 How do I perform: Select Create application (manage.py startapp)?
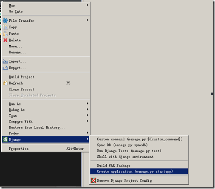[x=139, y=172]
